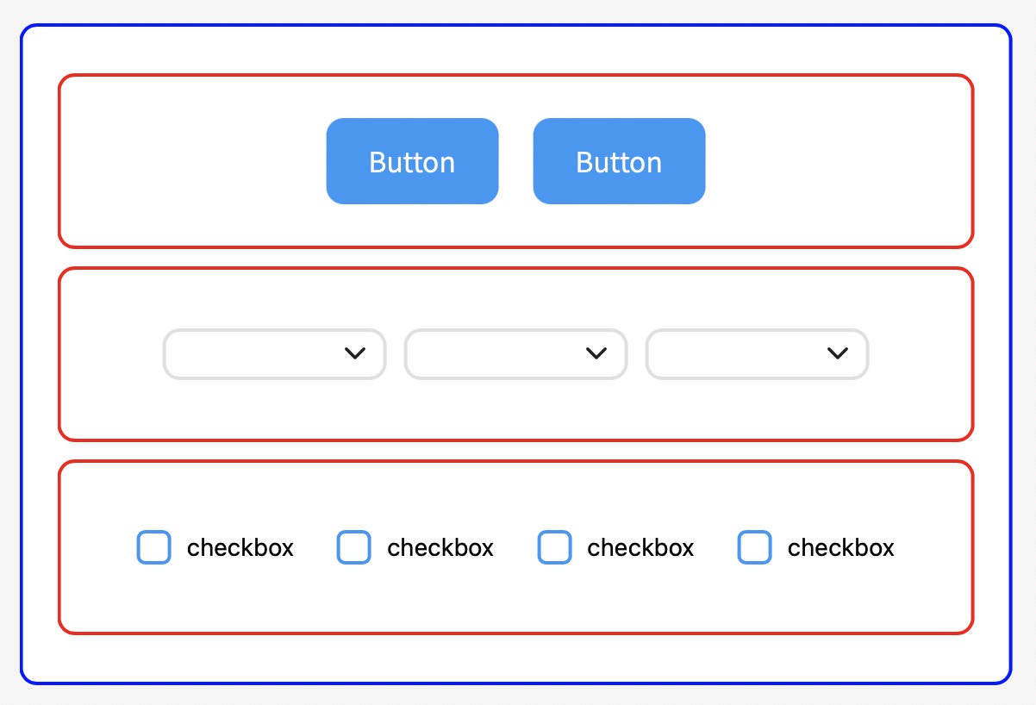Image resolution: width=1036 pixels, height=705 pixels.
Task: Click the checkbox square beside the first label
Action: 153,547
